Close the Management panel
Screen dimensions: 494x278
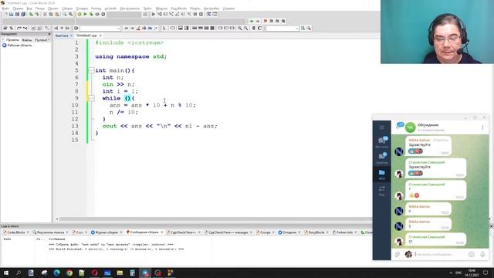49,34
